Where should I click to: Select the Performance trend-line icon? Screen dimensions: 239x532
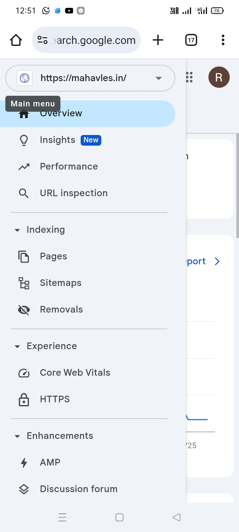24,167
